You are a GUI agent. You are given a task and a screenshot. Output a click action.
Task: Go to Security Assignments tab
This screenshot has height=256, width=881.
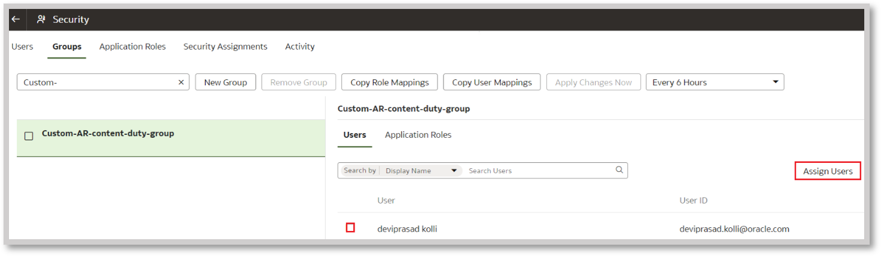click(225, 47)
